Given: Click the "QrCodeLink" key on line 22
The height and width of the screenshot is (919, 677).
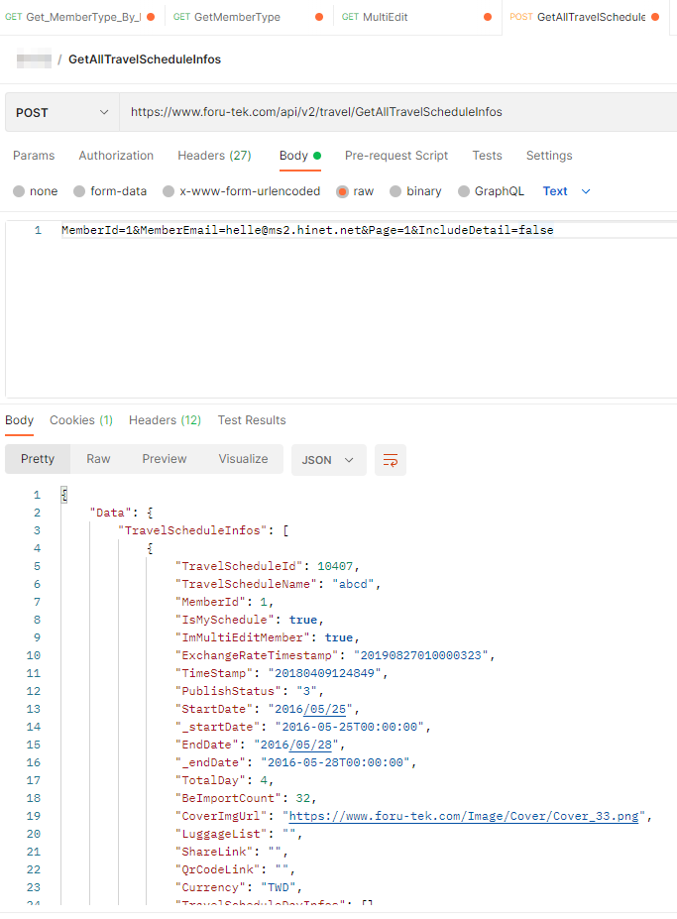Looking at the screenshot, I should click(x=217, y=869).
